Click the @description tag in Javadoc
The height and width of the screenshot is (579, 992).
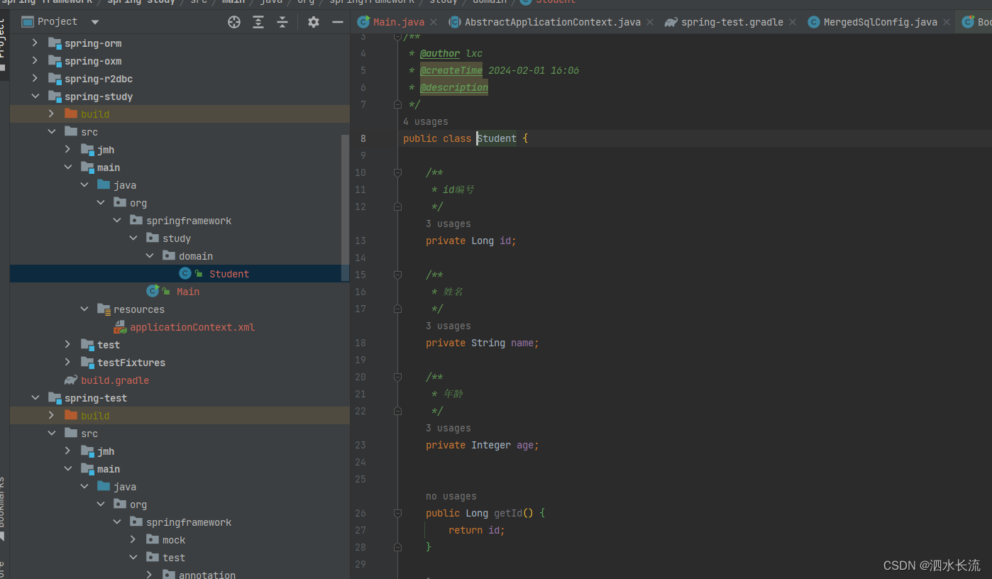point(454,87)
